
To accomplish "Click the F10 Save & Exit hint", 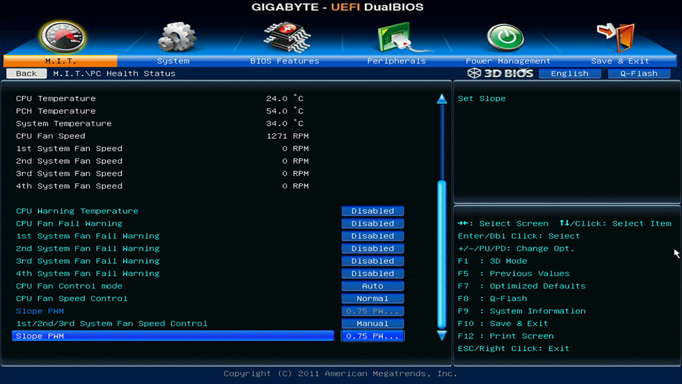I will (x=503, y=323).
